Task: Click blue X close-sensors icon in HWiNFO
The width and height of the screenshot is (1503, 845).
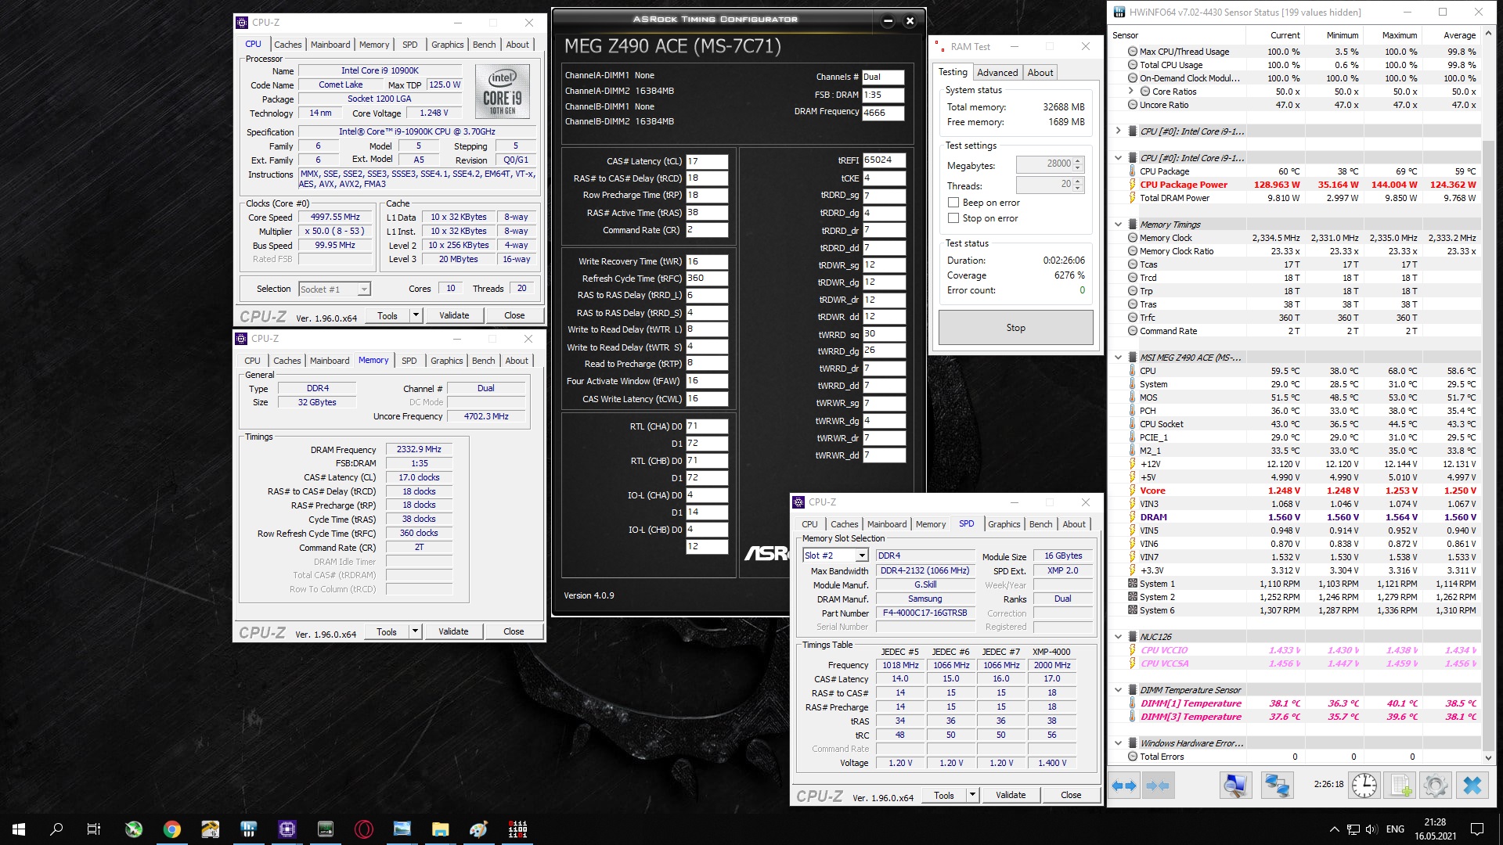Action: (1472, 785)
